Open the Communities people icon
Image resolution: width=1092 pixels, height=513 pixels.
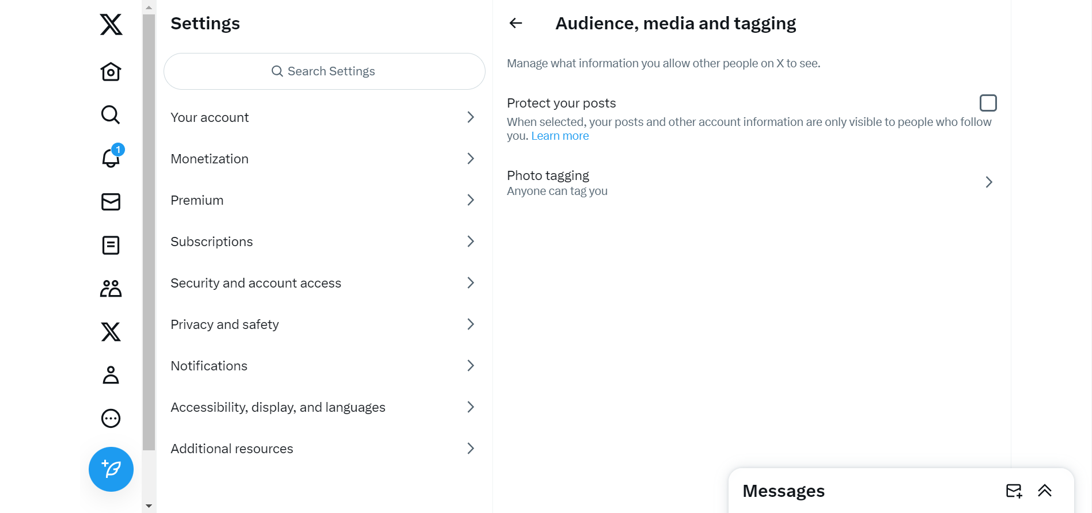click(111, 288)
